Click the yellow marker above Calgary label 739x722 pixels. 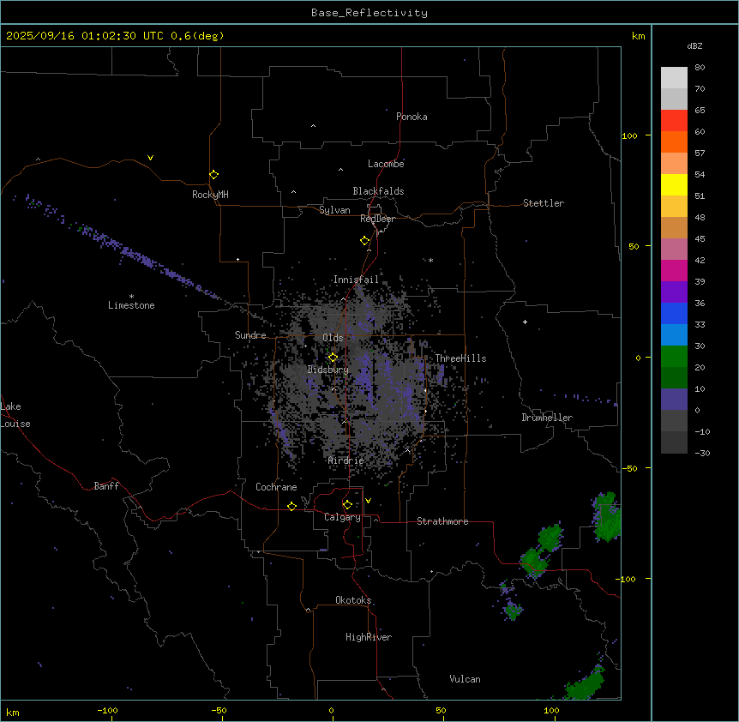[347, 505]
